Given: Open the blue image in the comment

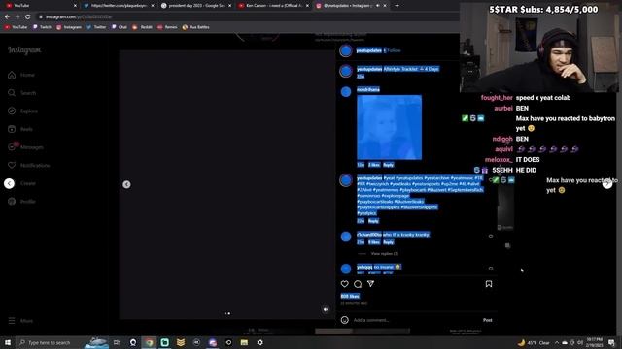Looking at the screenshot, I should [x=389, y=127].
